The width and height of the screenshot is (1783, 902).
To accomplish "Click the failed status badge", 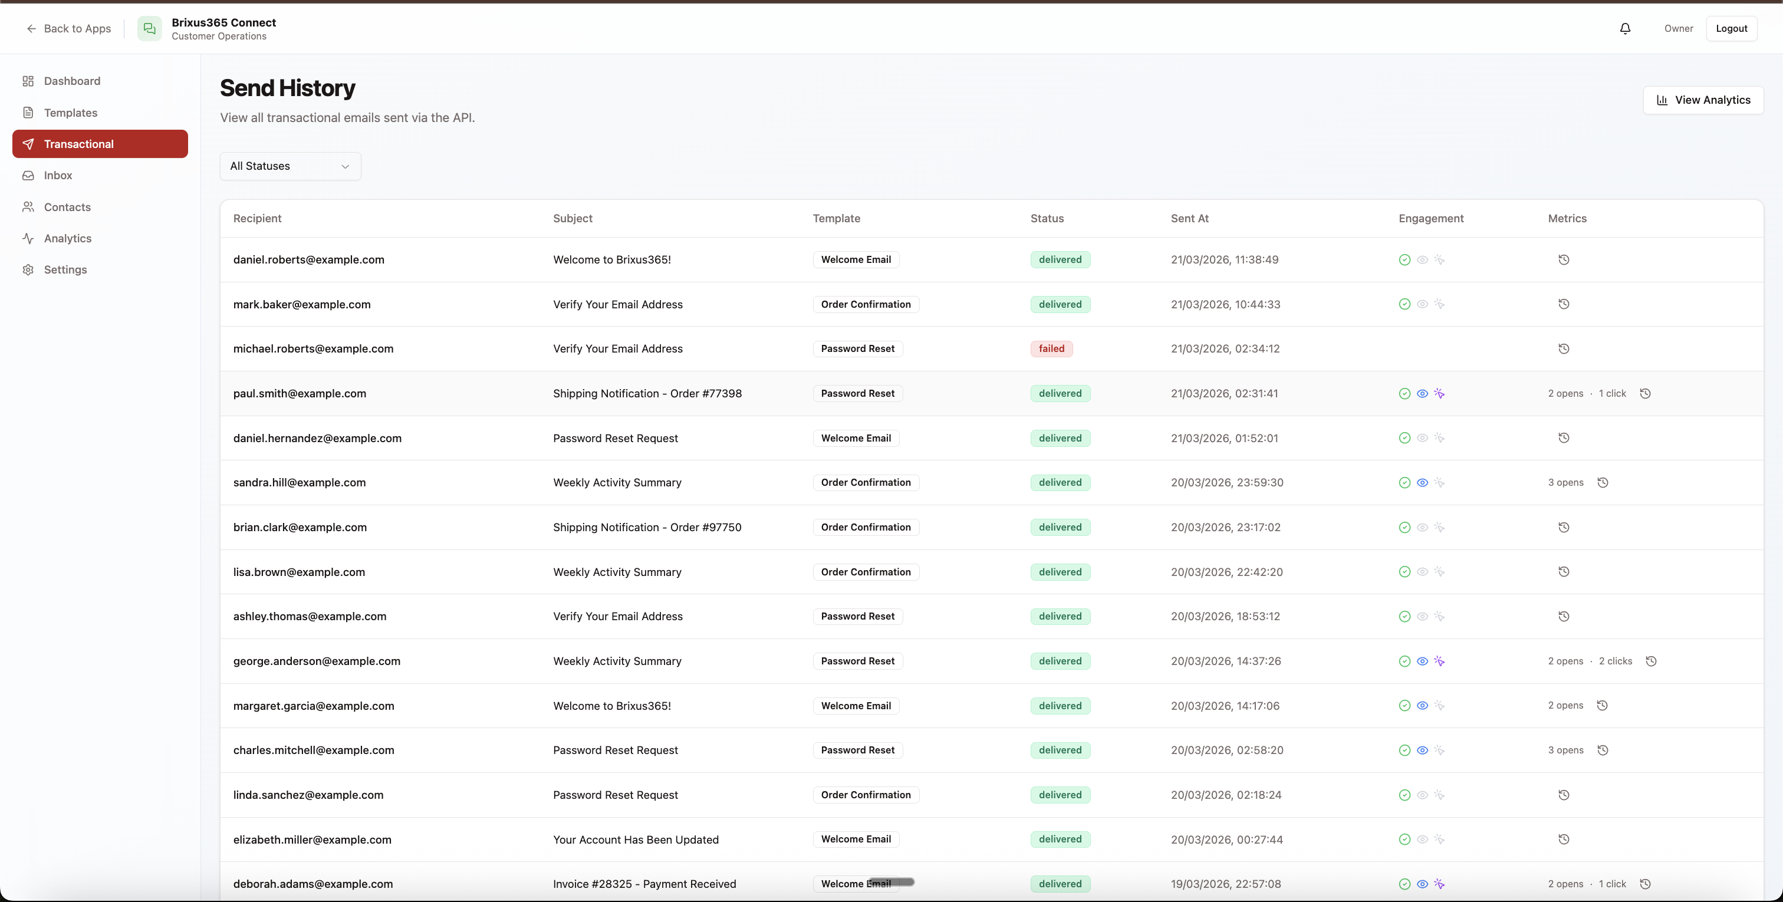I will 1051,349.
